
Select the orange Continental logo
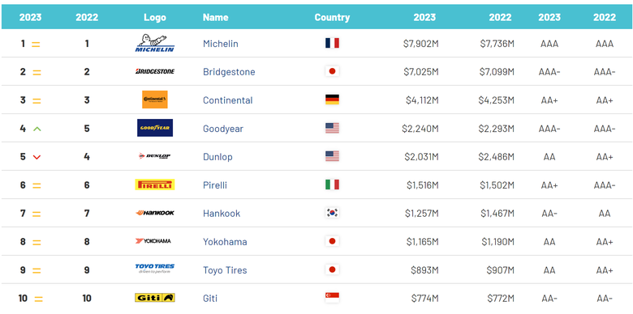click(x=155, y=100)
